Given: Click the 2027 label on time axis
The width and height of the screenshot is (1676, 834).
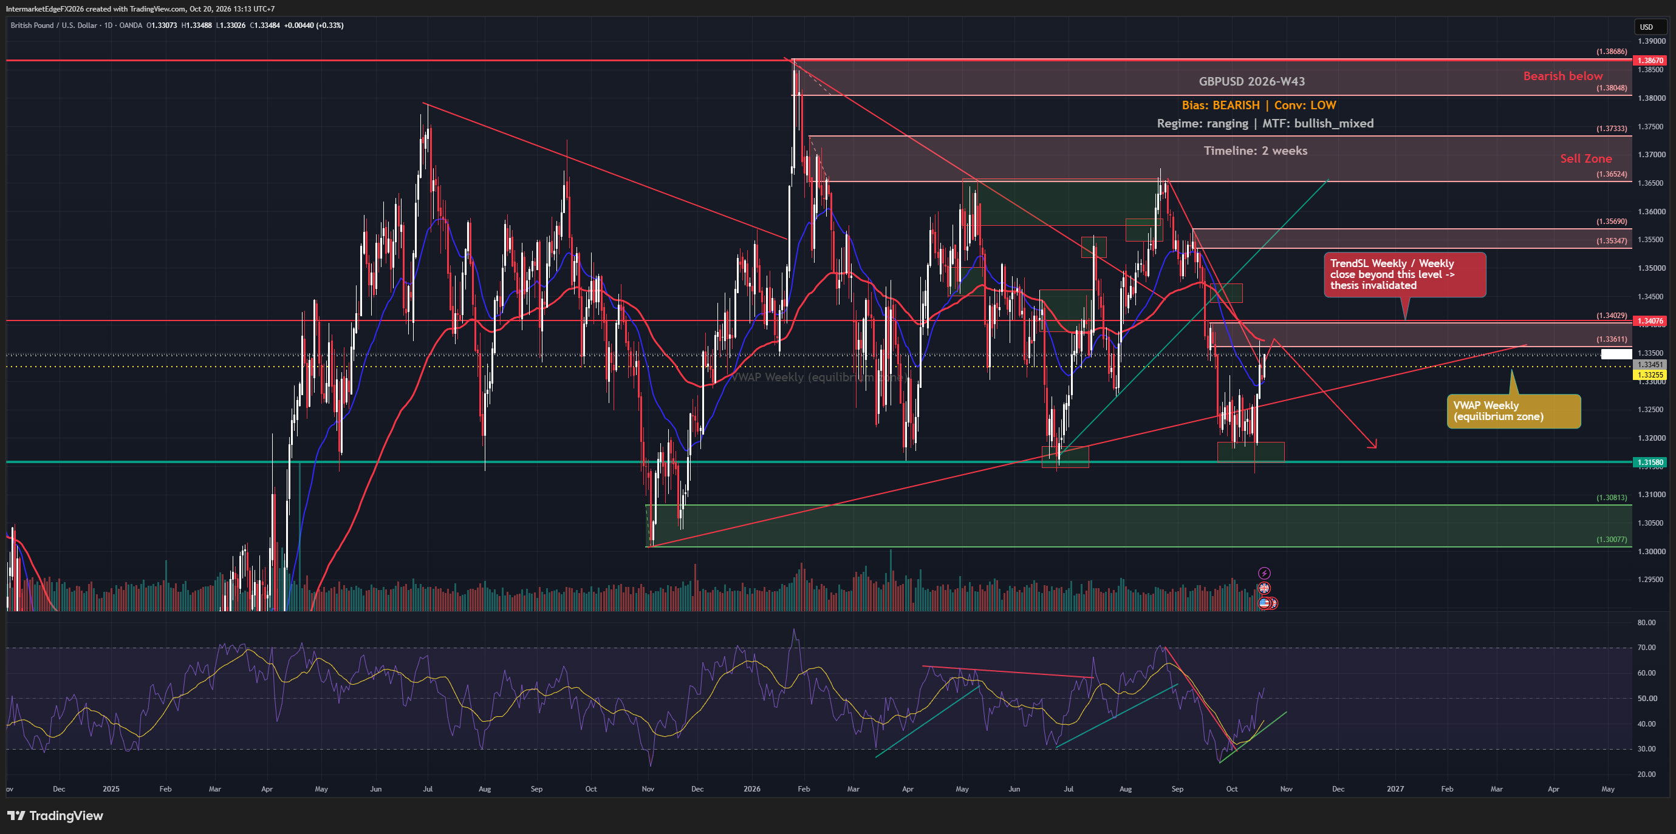Looking at the screenshot, I should (x=1395, y=789).
